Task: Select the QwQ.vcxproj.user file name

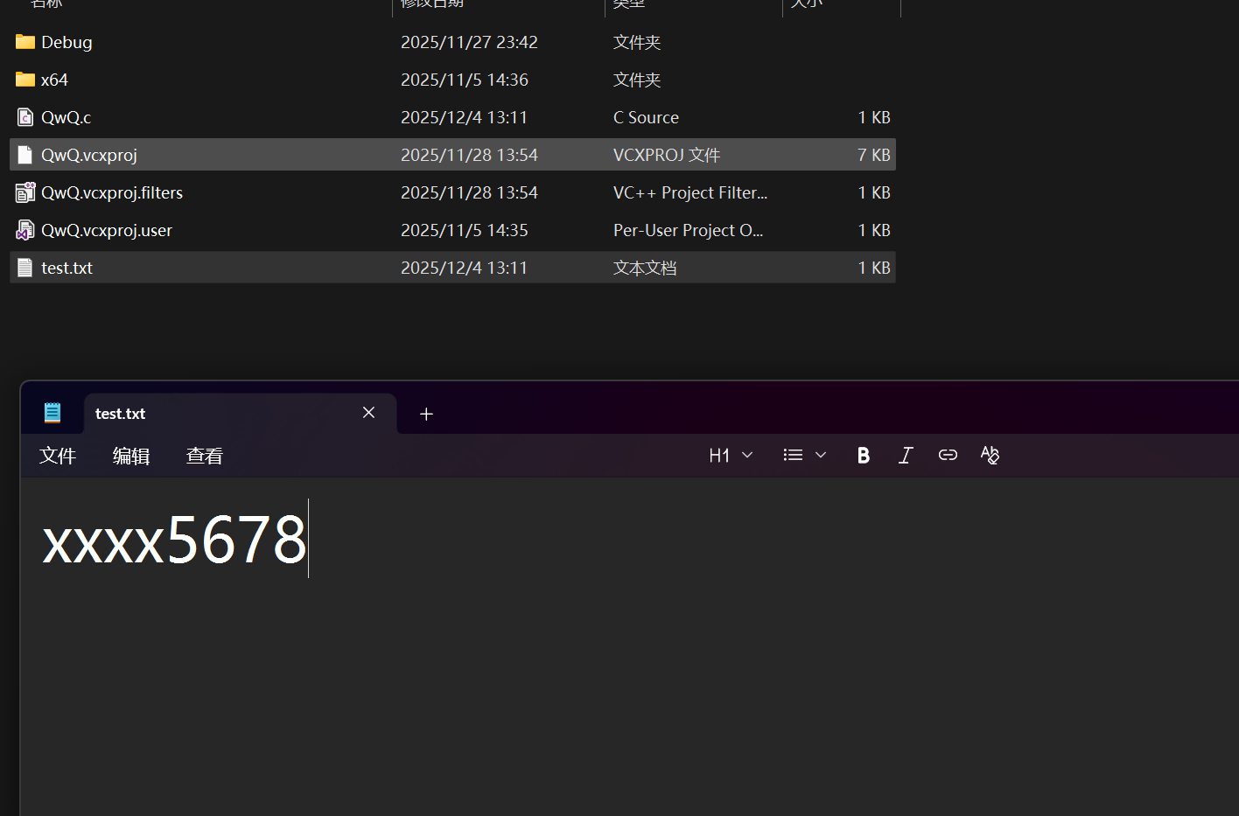Action: tap(107, 230)
